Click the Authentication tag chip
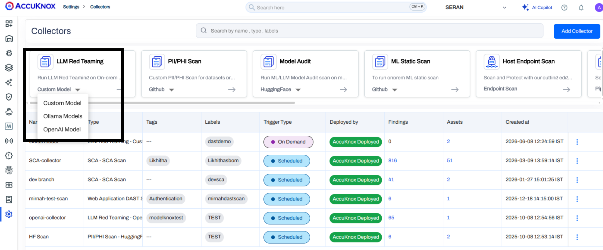The height and width of the screenshot is (250, 603). [166, 198]
